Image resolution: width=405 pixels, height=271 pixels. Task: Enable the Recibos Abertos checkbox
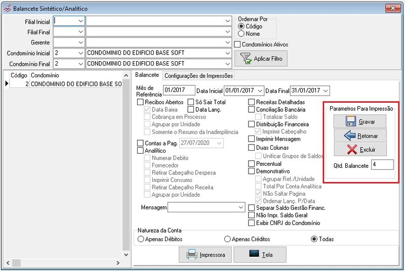140,102
